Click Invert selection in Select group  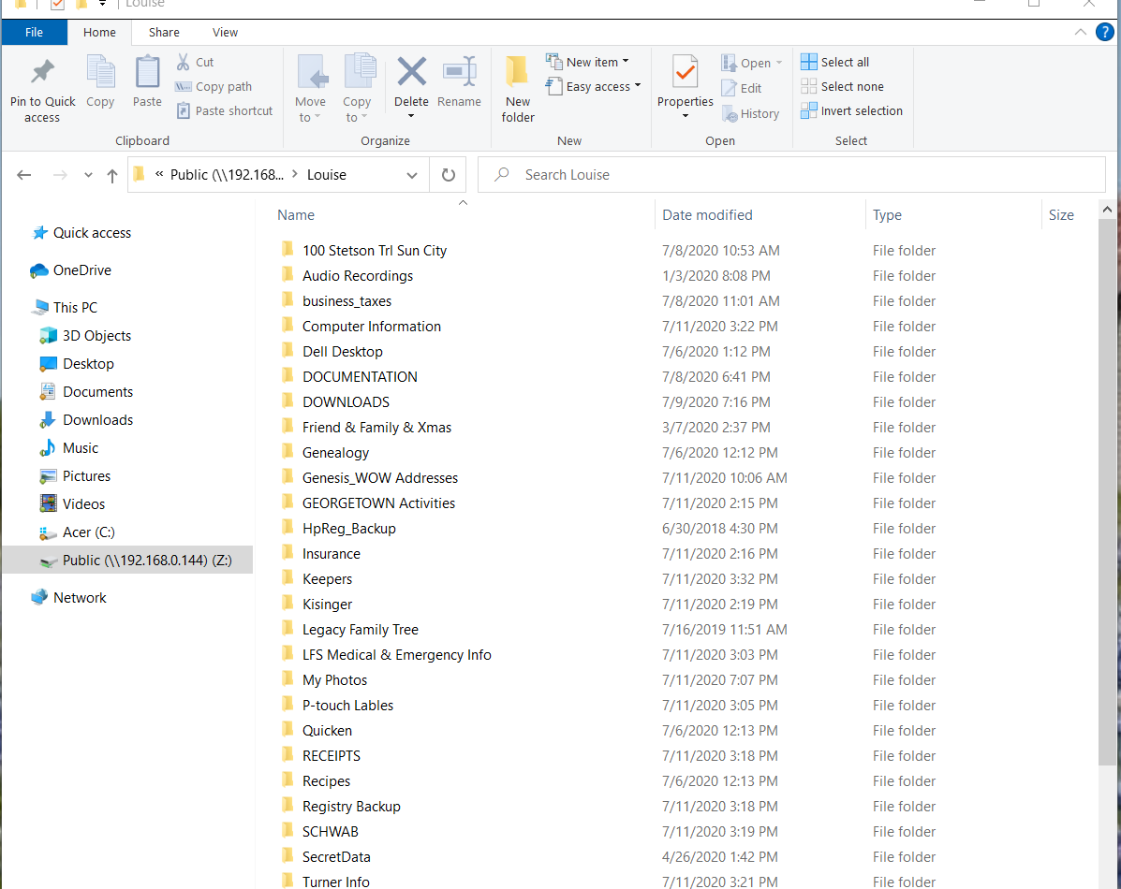coord(851,110)
